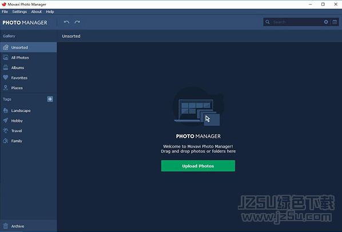Open Albums label in the sidebar
Image resolution: width=342 pixels, height=232 pixels.
pyautogui.click(x=18, y=68)
